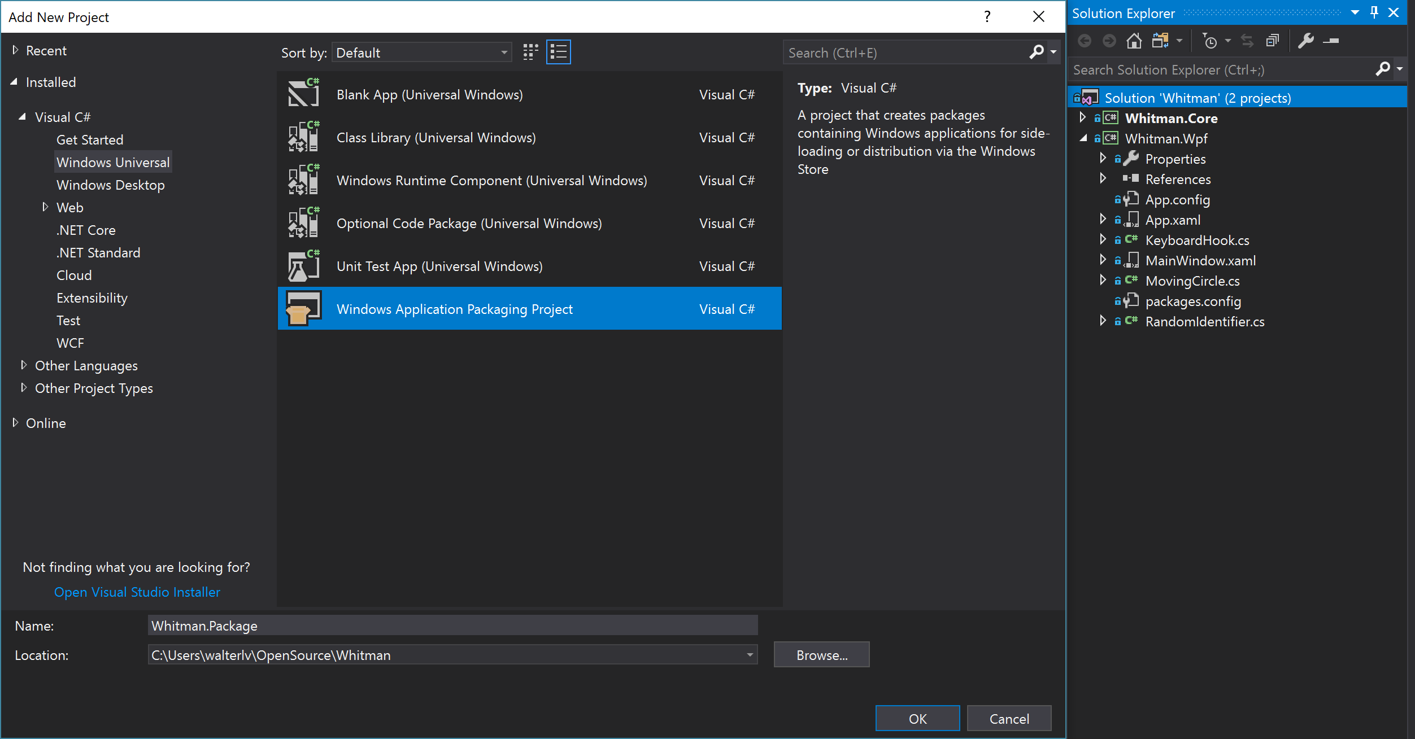Click the Open Visual Studio Installer link

coord(137,592)
